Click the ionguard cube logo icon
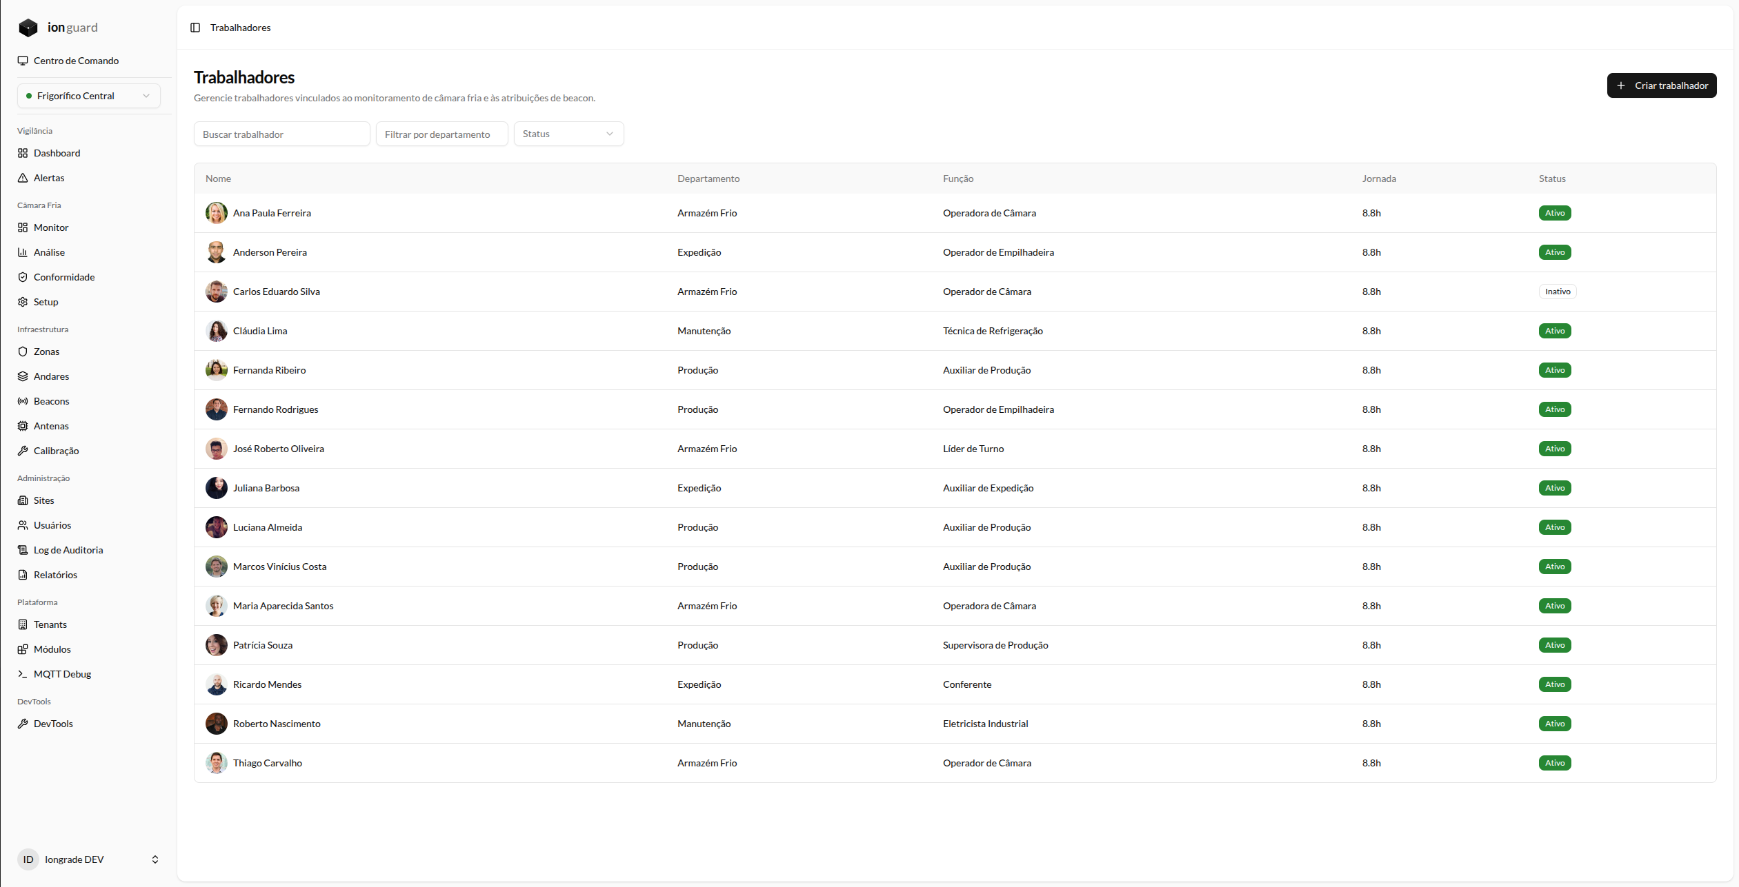The width and height of the screenshot is (1739, 887). click(28, 28)
